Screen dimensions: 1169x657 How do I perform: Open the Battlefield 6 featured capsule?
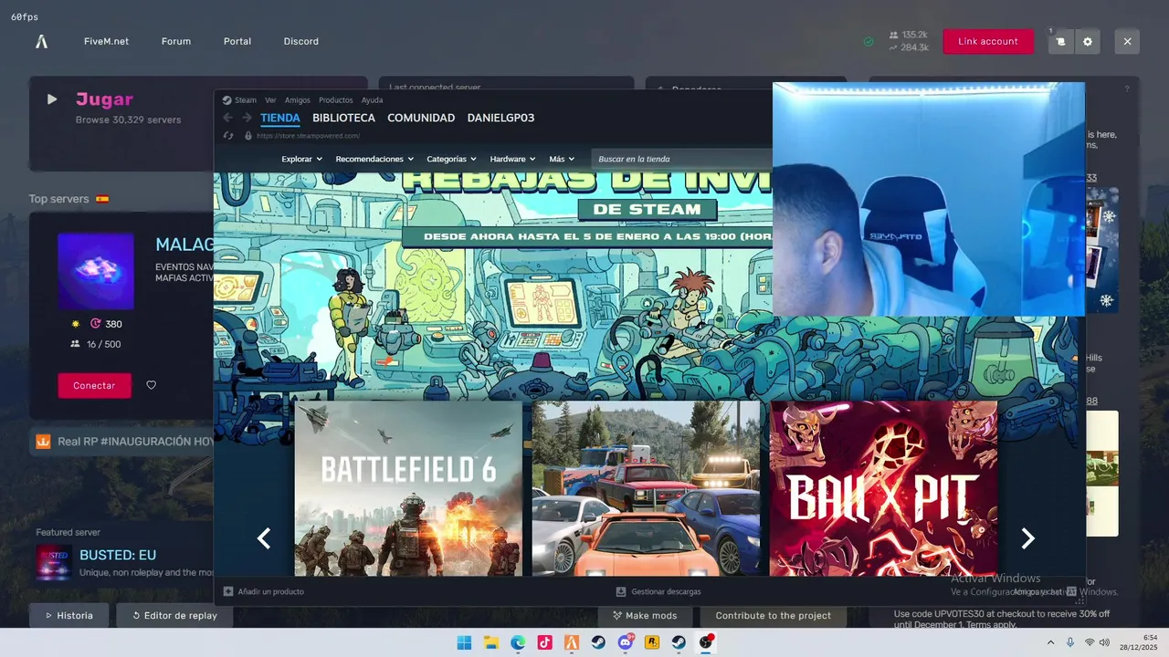408,488
